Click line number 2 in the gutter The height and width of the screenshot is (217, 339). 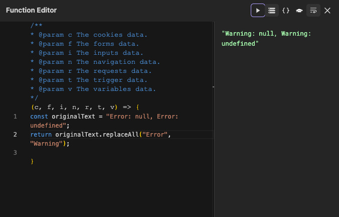coord(15,135)
